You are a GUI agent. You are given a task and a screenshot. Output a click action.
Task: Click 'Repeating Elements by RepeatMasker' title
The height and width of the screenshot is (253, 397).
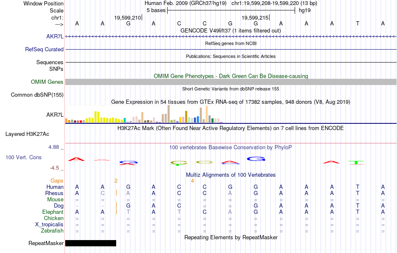click(231, 237)
